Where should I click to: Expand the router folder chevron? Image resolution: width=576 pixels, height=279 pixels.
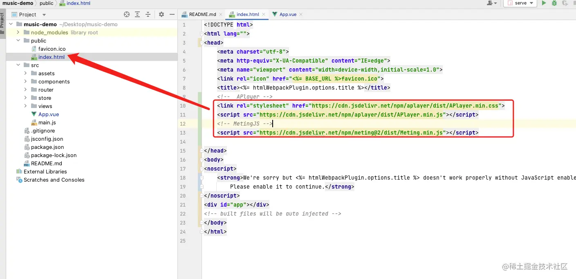click(x=25, y=90)
